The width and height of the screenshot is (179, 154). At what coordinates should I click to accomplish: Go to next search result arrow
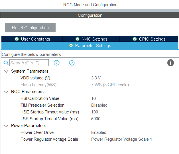[72, 63]
